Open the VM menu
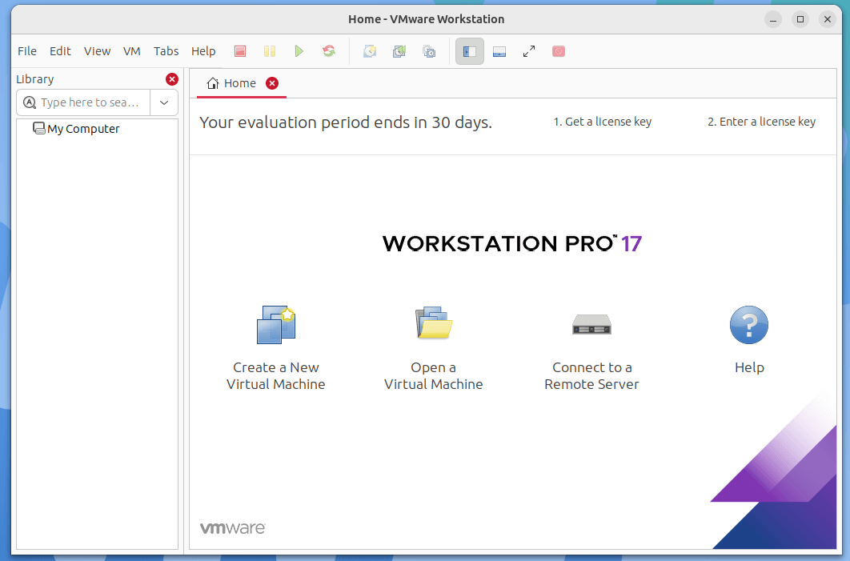 point(131,50)
